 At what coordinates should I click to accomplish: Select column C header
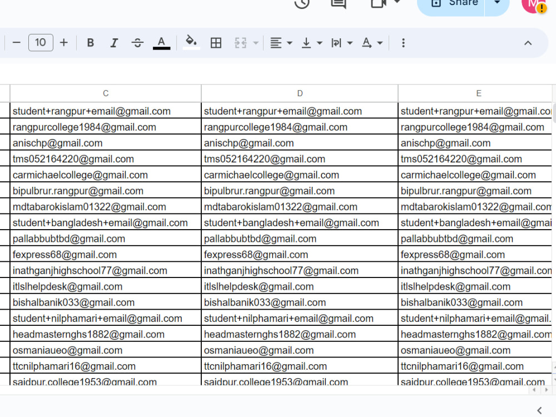pos(106,93)
